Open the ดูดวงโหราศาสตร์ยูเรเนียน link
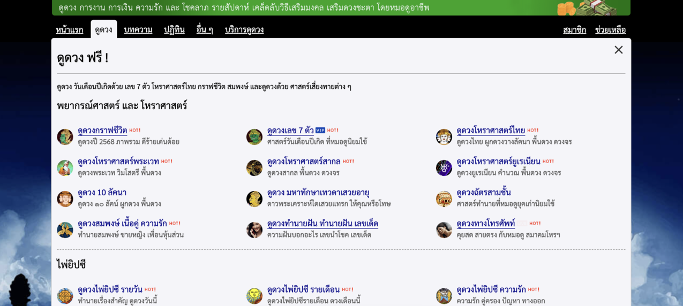 pyautogui.click(x=498, y=161)
